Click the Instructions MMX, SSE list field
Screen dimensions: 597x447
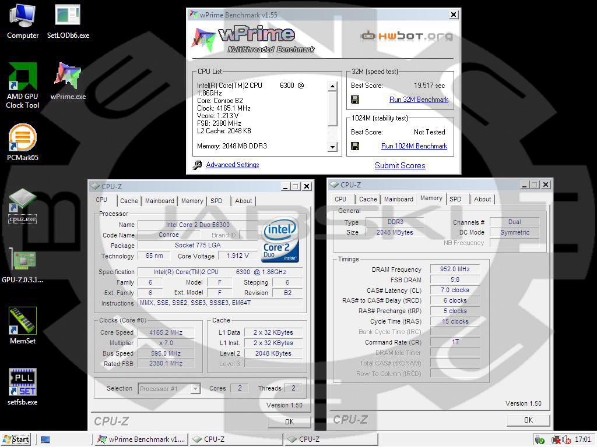click(220, 303)
